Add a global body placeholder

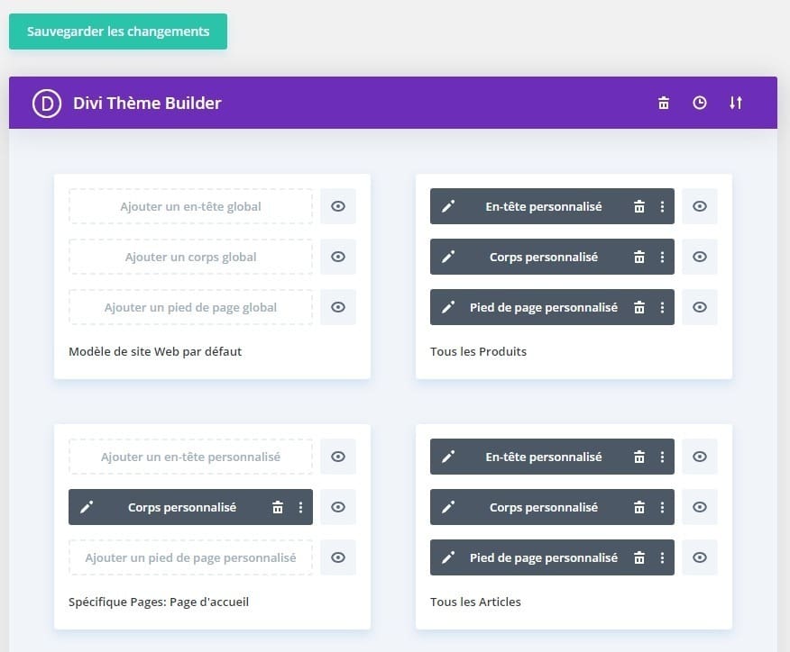[190, 257]
